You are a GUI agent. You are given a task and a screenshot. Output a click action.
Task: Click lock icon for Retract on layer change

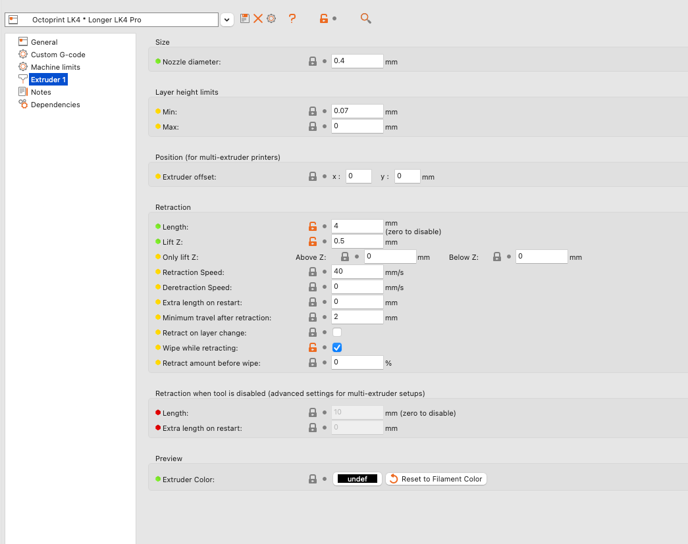coord(313,332)
